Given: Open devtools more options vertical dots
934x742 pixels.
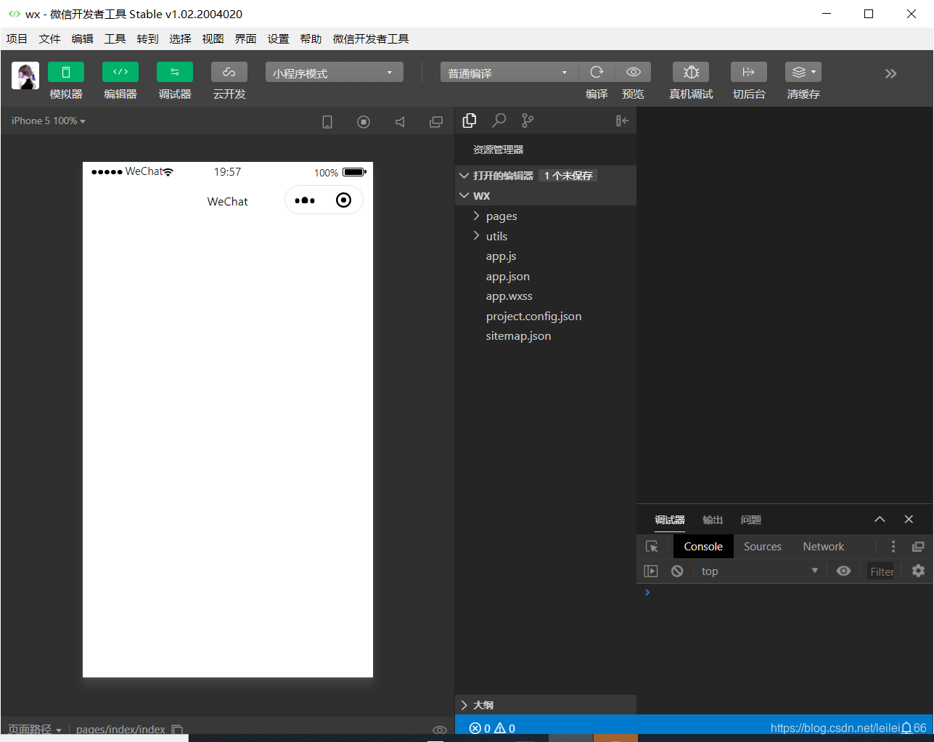Looking at the screenshot, I should click(893, 547).
